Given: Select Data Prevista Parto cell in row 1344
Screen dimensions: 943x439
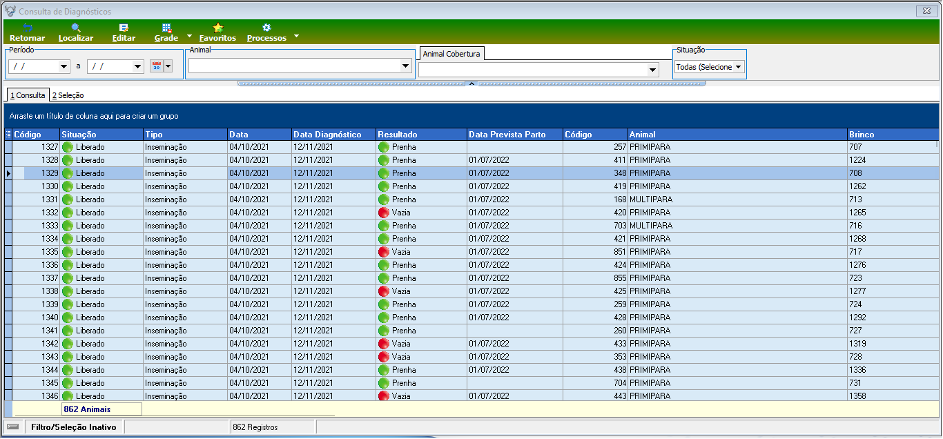Looking at the screenshot, I should point(515,370).
